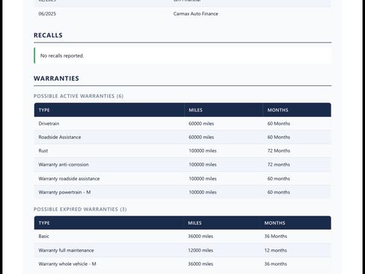Click Warranty roadside assistance row's 100000 miles
Screen dimensions: 365x274
[203, 179]
